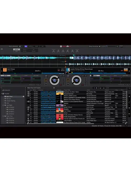Click the CUE button on deck 2
The width and height of the screenshot is (131, 172).
tap(68, 80)
